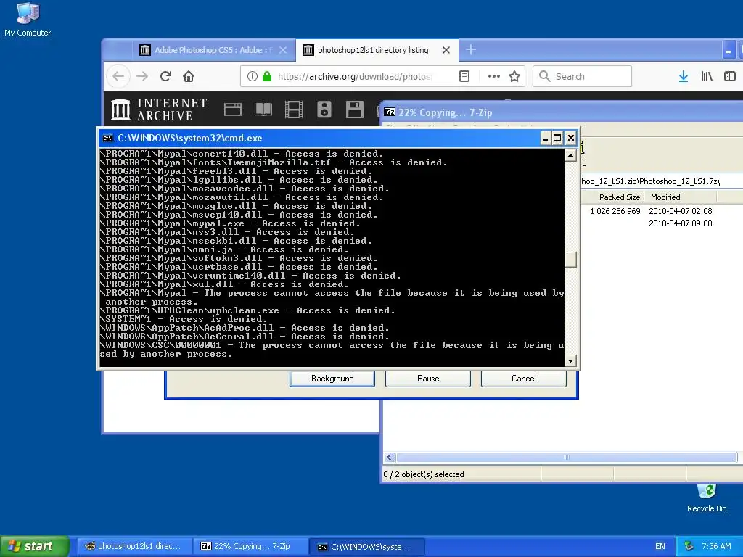Click 0 / 2 object(s) selected status text
Screen dimensions: 743x557
[424, 474]
